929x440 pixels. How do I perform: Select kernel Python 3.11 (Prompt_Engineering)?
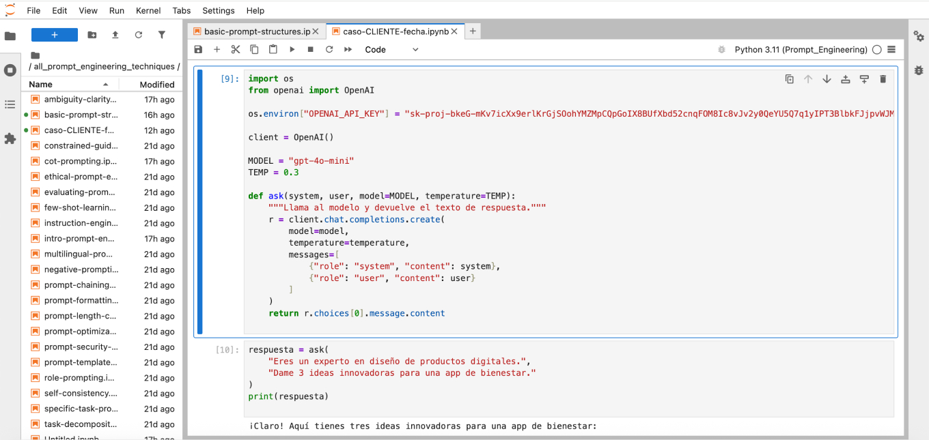pyautogui.click(x=801, y=50)
